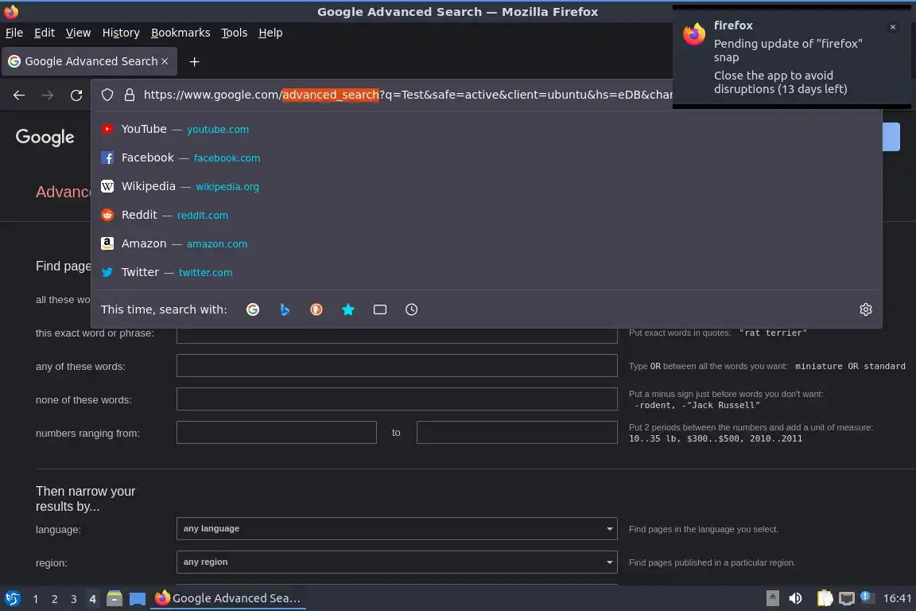The image size is (916, 611).
Task: Open the Tools menu
Action: (235, 33)
